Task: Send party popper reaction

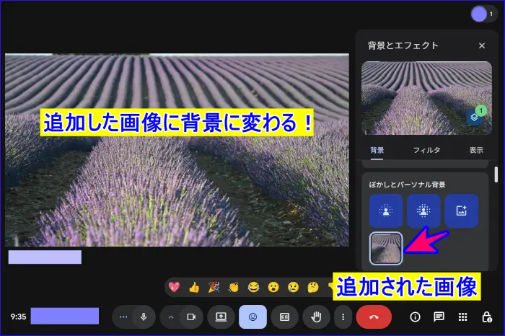Action: (214, 287)
